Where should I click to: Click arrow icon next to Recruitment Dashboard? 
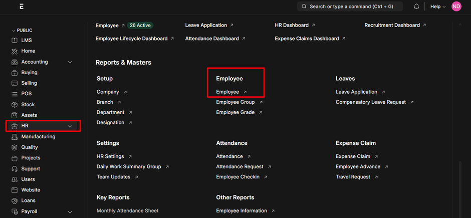click(x=424, y=25)
